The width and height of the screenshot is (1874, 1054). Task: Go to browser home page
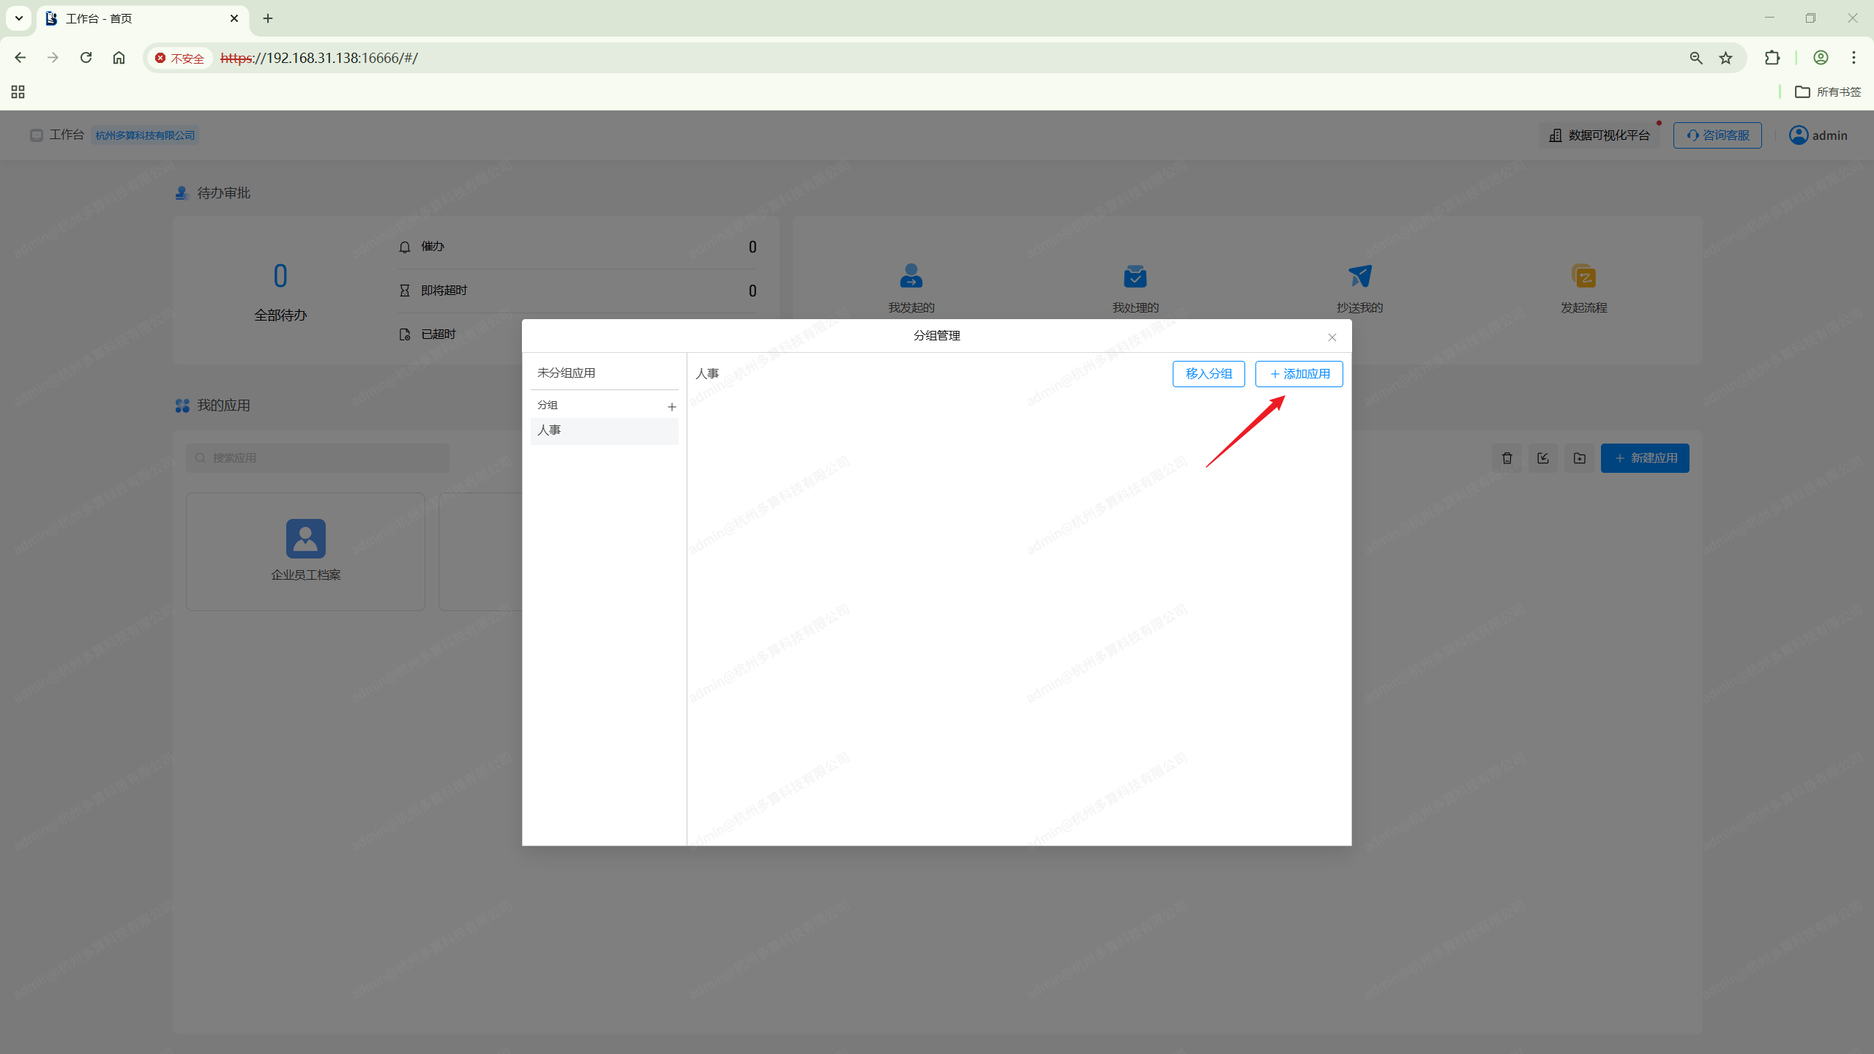(119, 58)
